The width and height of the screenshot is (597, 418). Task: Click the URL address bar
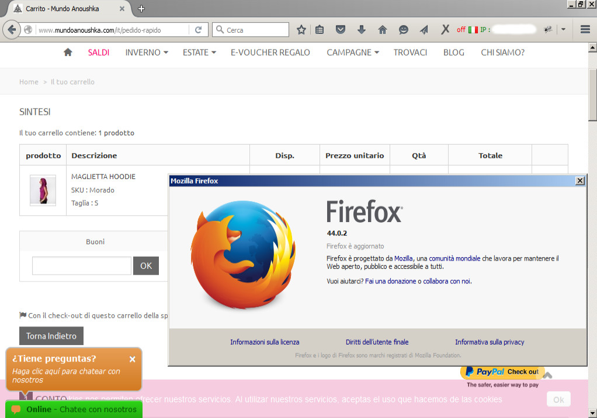pos(113,30)
